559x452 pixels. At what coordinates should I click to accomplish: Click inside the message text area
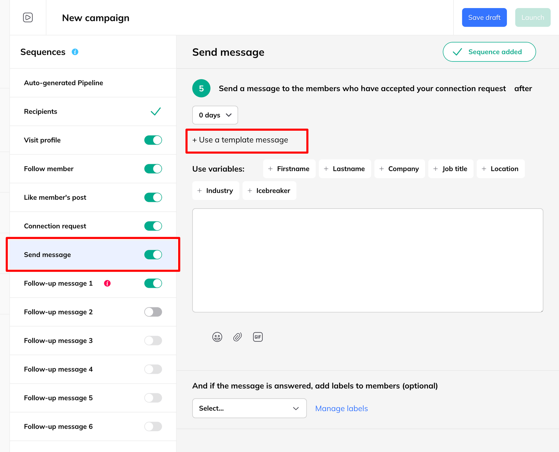(368, 260)
